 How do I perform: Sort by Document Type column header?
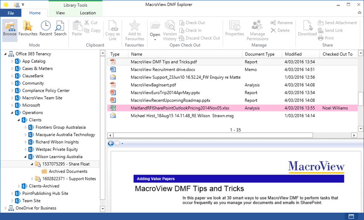click(262, 54)
